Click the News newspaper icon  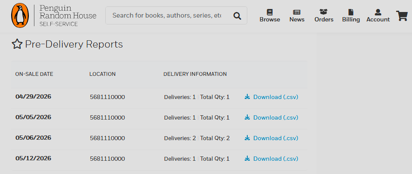pyautogui.click(x=297, y=12)
